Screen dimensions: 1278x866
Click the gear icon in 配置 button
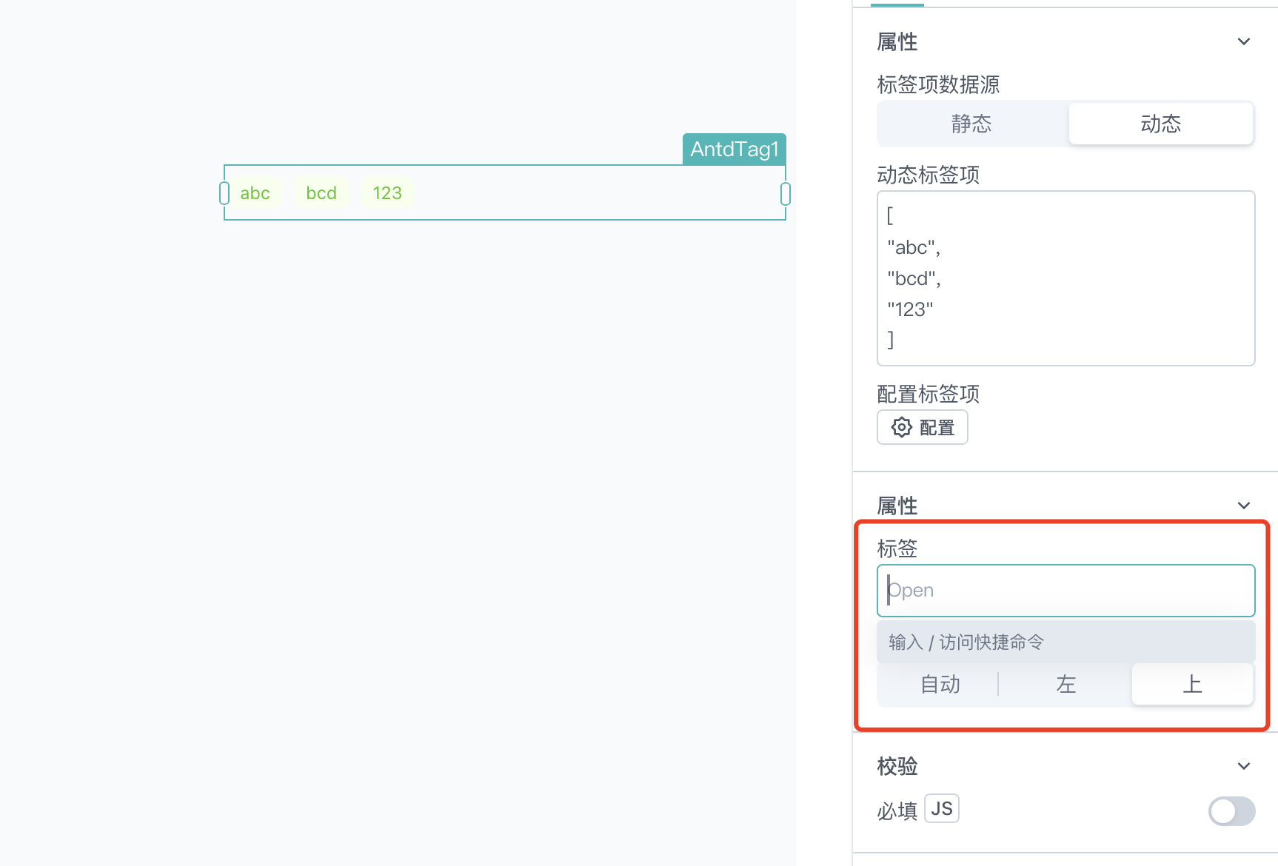coord(901,427)
